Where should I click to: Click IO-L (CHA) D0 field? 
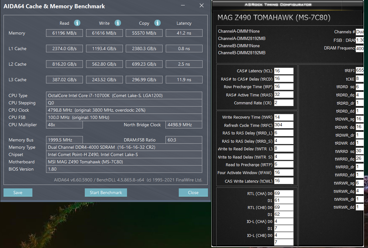284,221
